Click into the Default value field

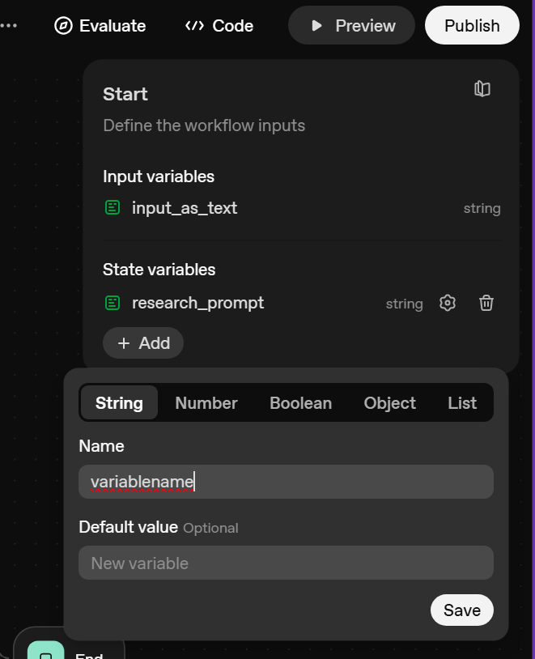(x=286, y=563)
